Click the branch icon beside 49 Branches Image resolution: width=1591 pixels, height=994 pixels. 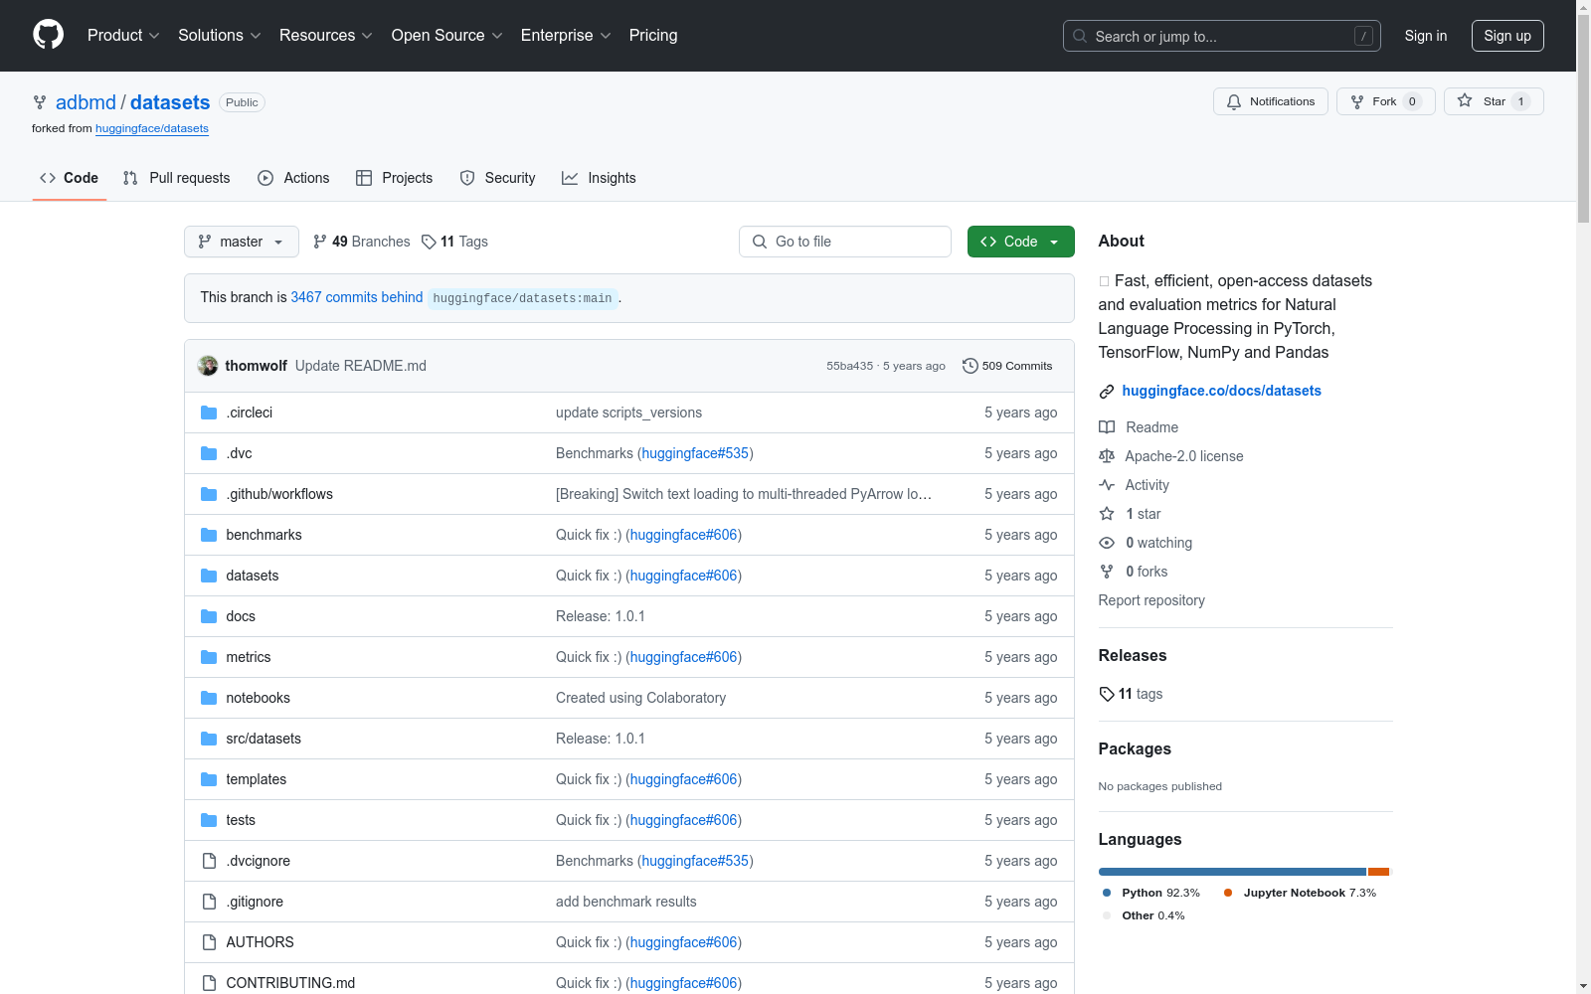pyautogui.click(x=320, y=242)
